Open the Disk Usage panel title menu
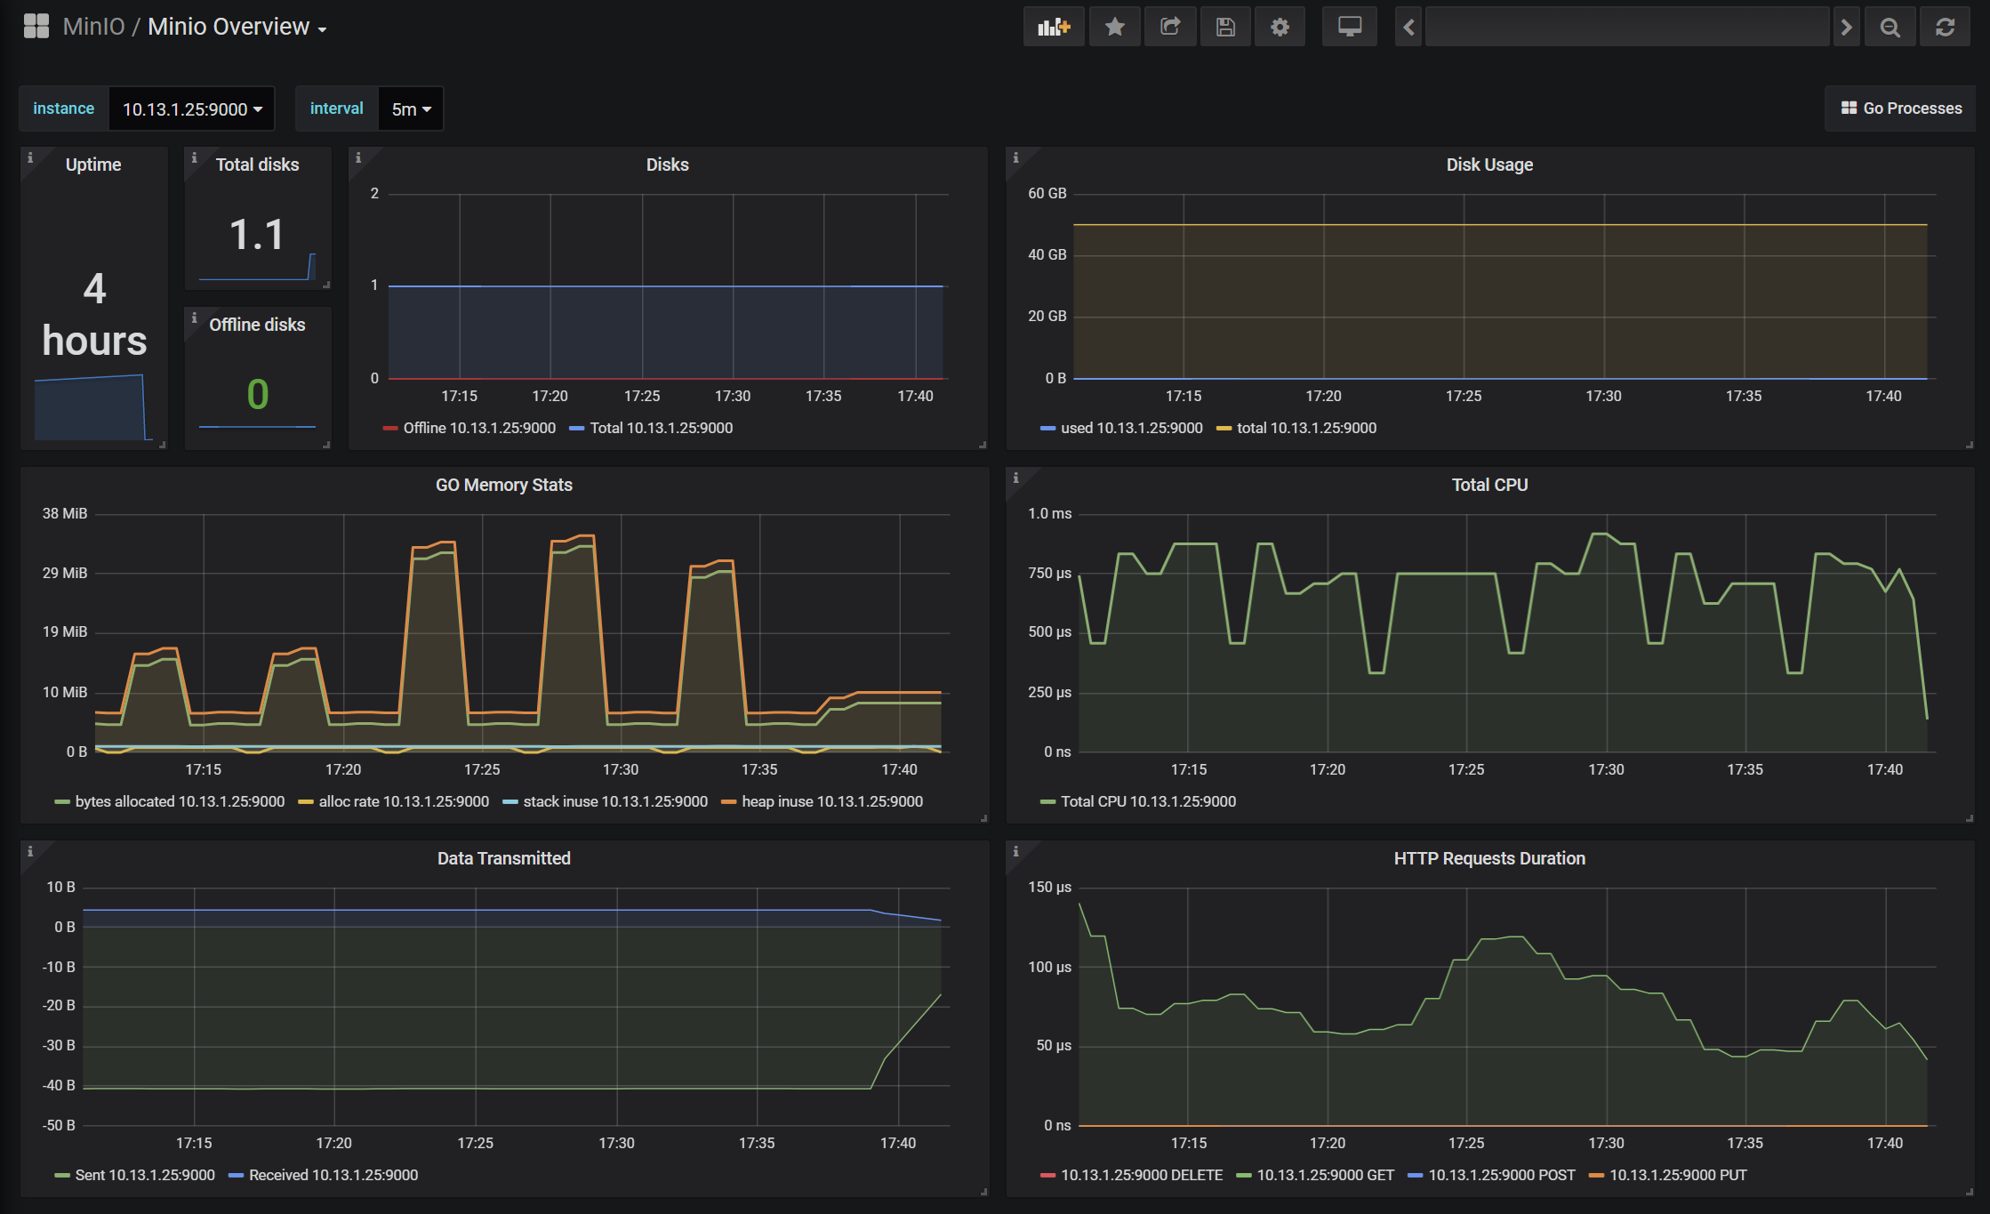Image resolution: width=1990 pixels, height=1214 pixels. pyautogui.click(x=1489, y=165)
